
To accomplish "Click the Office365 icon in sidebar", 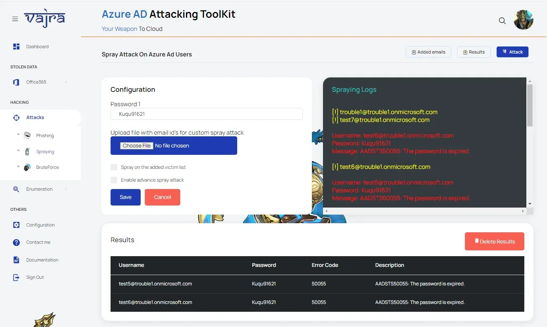I will point(16,82).
